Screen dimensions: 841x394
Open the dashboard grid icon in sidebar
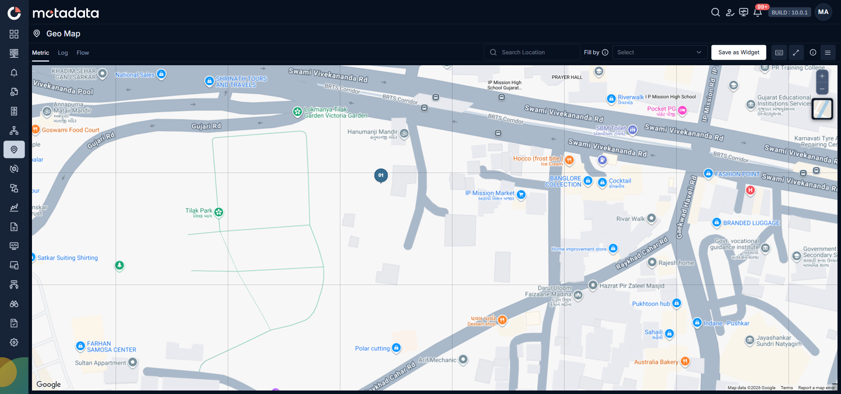[x=14, y=34]
